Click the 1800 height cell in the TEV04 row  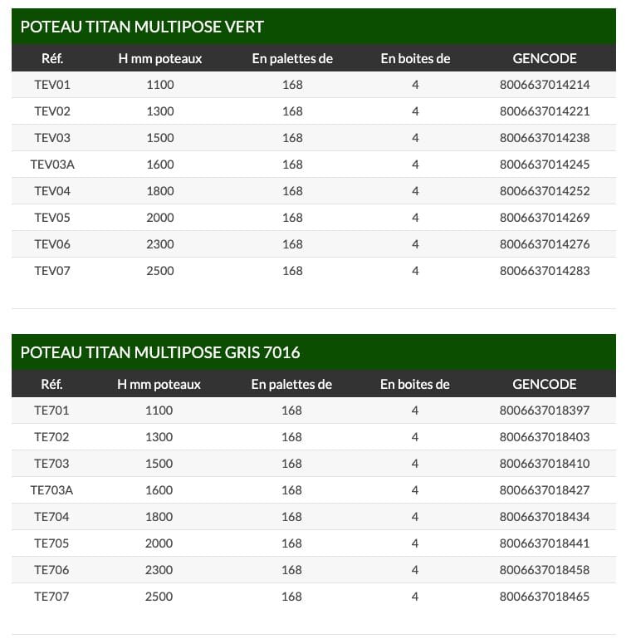[x=160, y=191]
